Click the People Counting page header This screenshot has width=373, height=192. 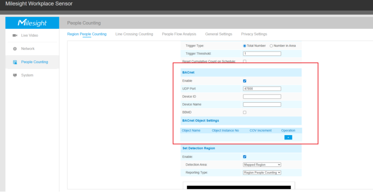[84, 23]
